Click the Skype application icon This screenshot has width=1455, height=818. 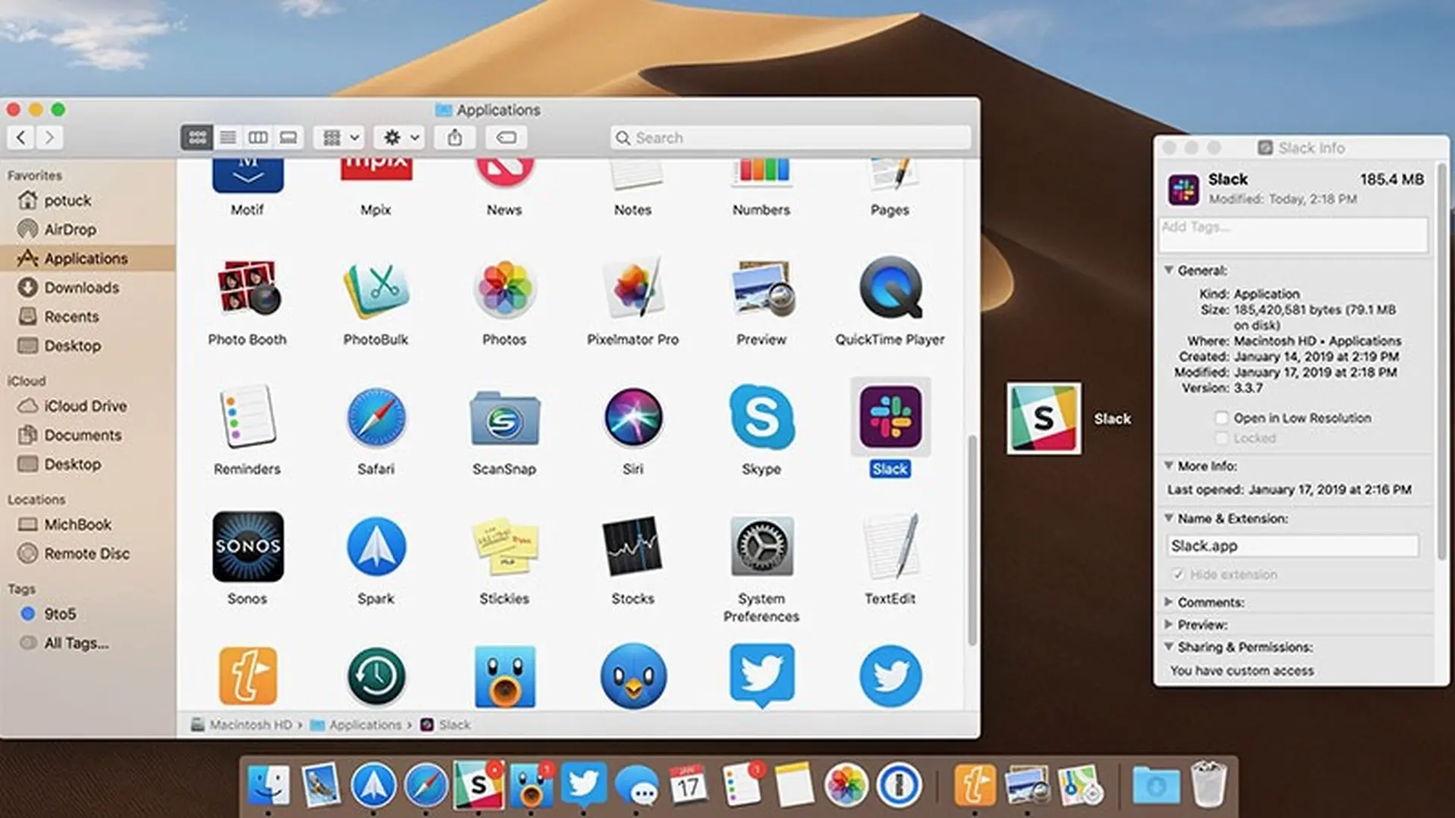pyautogui.click(x=762, y=417)
